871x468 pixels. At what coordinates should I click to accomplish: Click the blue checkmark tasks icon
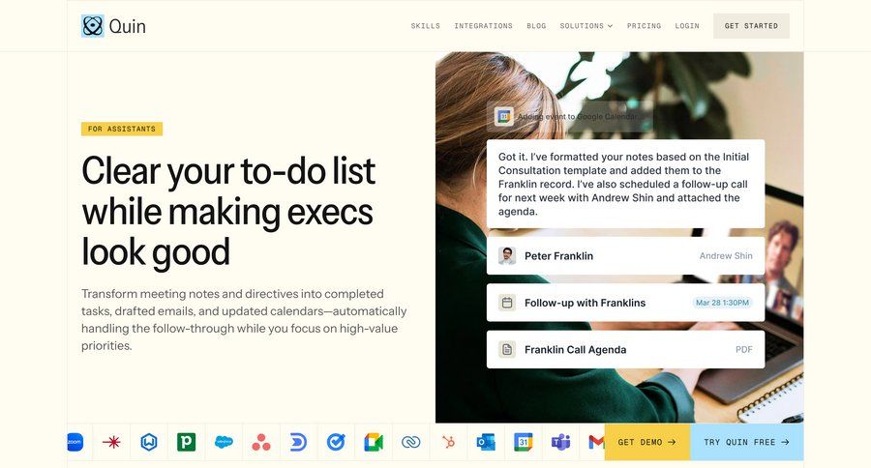point(336,442)
